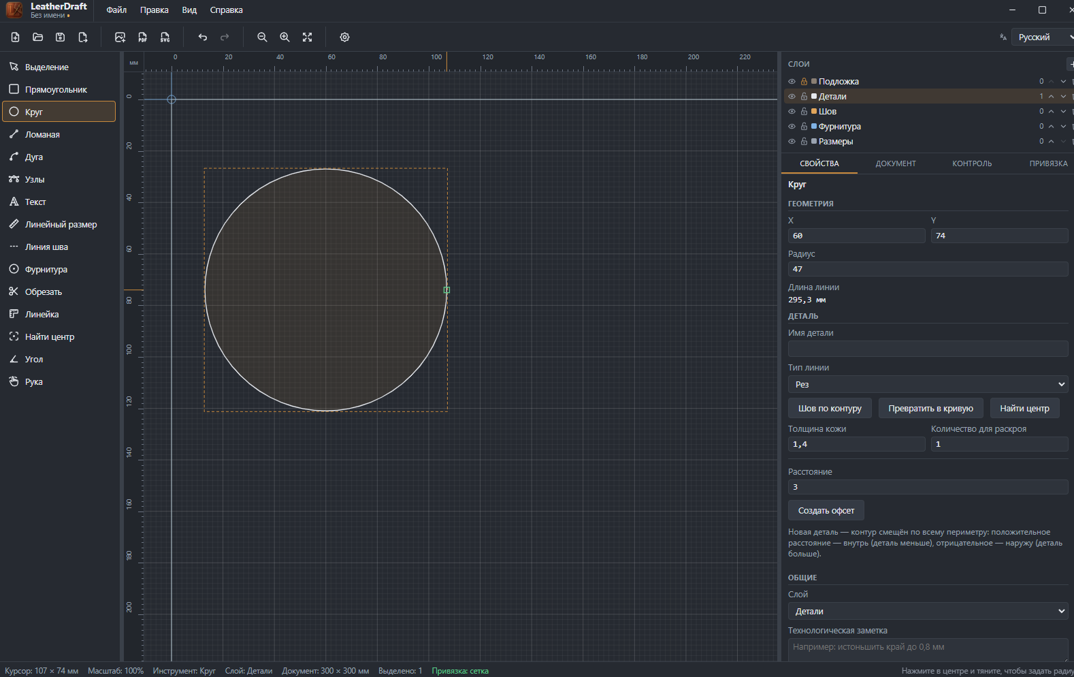This screenshot has height=677, width=1074.
Task: Move the Подложка layer down
Action: tap(1063, 82)
